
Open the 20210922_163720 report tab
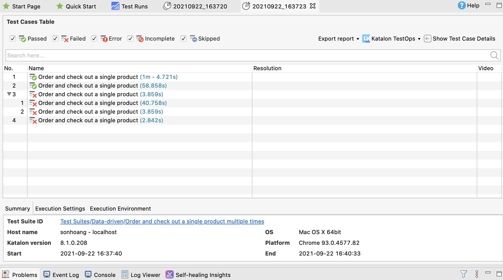[x=200, y=6]
